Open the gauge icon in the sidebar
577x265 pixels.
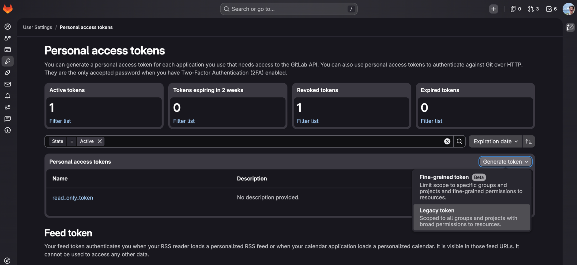(x=8, y=130)
